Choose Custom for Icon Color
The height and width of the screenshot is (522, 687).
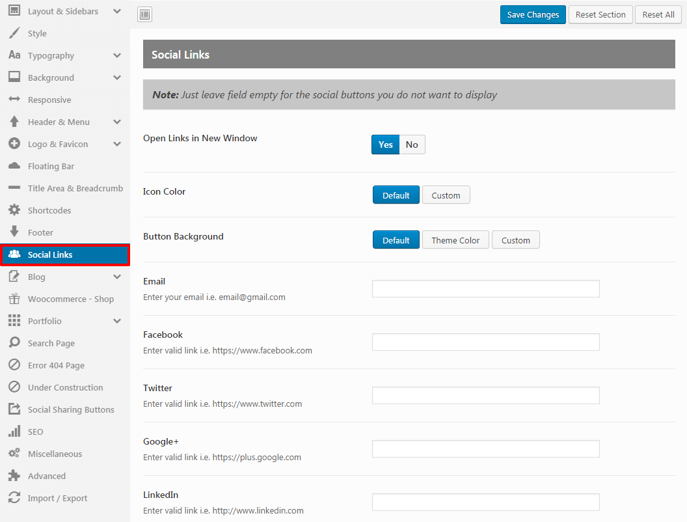446,195
